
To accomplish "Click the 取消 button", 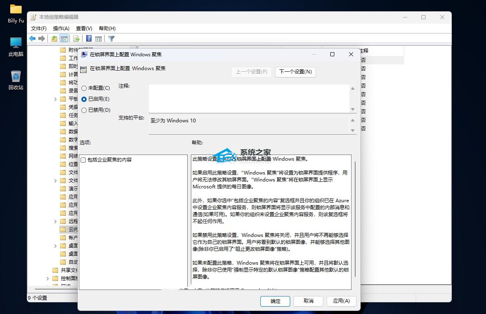I will [x=308, y=301].
